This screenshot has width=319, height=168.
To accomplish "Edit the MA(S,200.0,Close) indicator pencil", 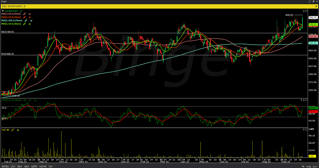I will tap(26, 21).
